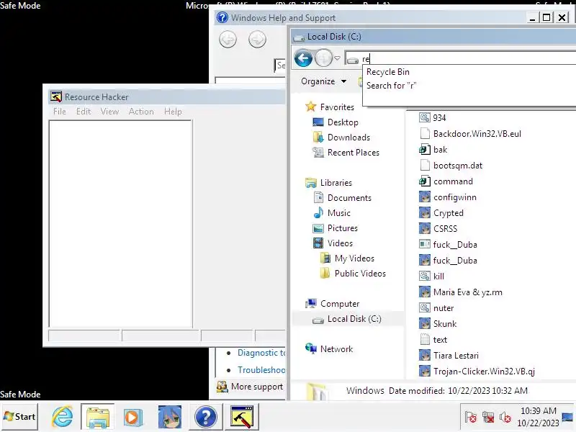Click the forward arrow in Help and Support

[257, 40]
